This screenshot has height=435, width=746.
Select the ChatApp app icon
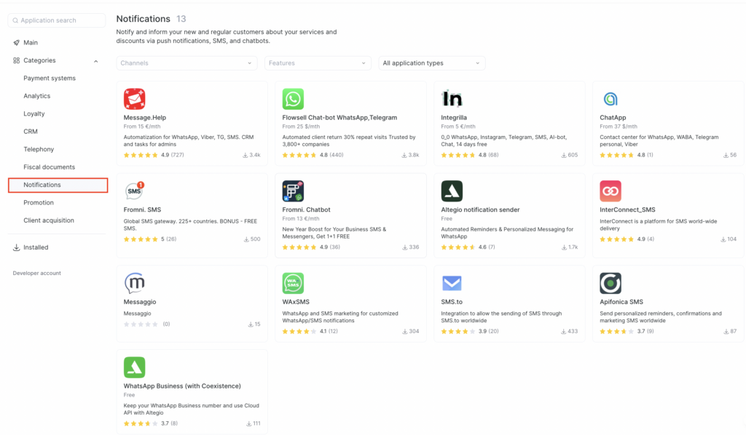pyautogui.click(x=610, y=99)
